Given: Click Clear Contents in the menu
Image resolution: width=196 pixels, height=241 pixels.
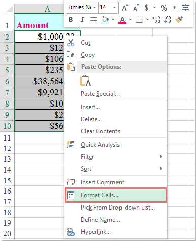Looking at the screenshot, I should point(100,131).
